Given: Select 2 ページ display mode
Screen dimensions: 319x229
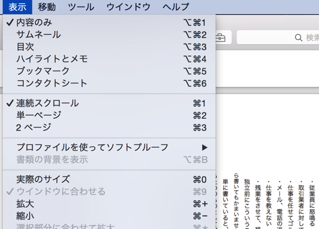Looking at the screenshot, I should coord(109,128).
